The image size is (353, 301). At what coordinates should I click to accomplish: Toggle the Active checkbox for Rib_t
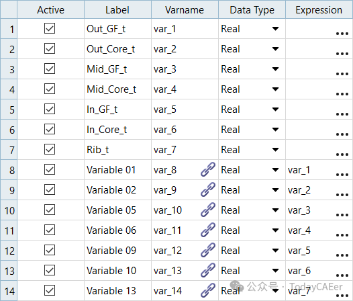(x=50, y=149)
